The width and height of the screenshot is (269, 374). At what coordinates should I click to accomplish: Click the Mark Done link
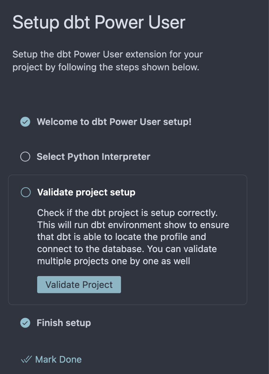coord(58,359)
